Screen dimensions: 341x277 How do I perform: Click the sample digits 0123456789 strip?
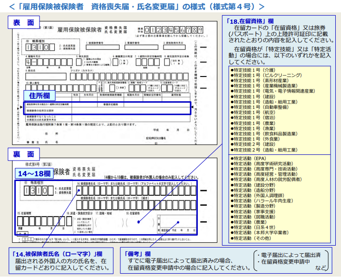click(174, 30)
